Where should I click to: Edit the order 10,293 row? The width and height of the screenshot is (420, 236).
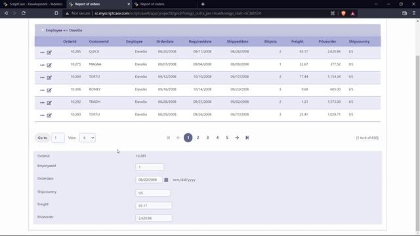coord(49,115)
